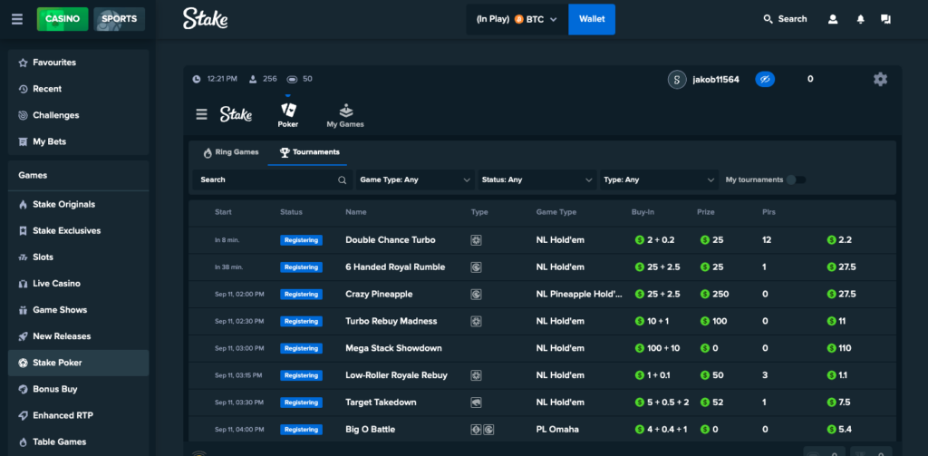Open the main hamburger menu in the header
Screen dimensions: 928x456
coord(17,19)
